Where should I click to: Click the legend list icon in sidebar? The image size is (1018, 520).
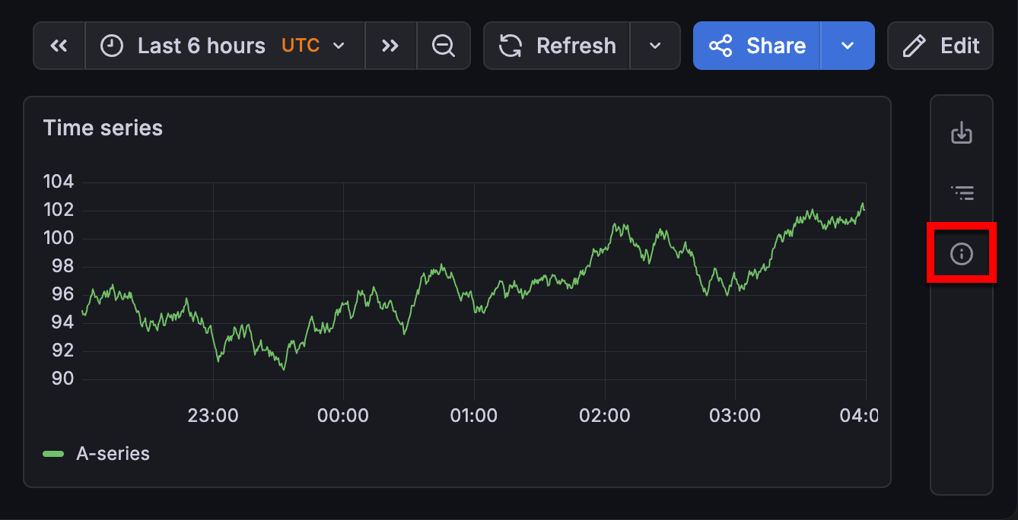[961, 192]
